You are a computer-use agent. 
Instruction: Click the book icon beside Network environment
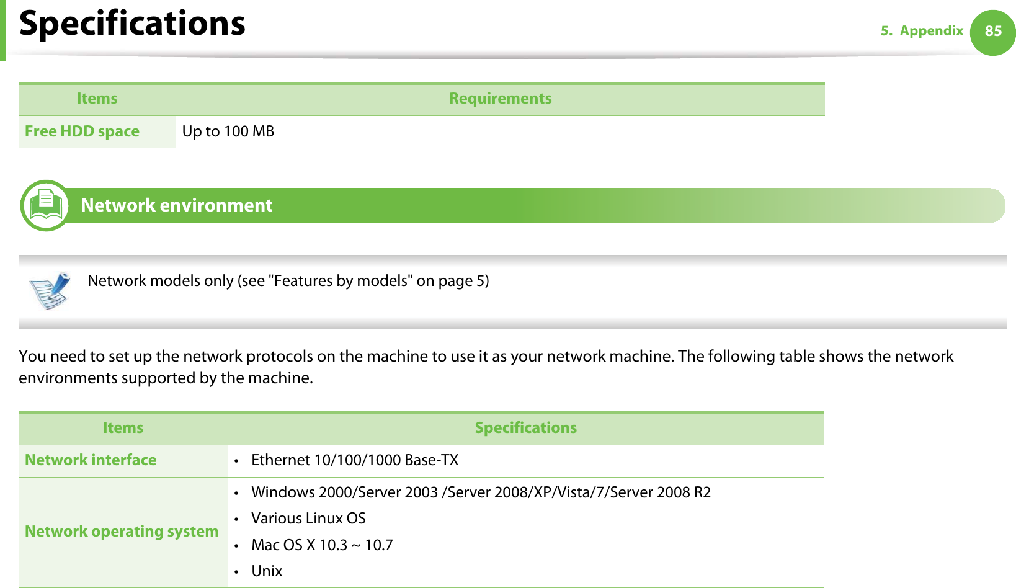click(x=45, y=205)
